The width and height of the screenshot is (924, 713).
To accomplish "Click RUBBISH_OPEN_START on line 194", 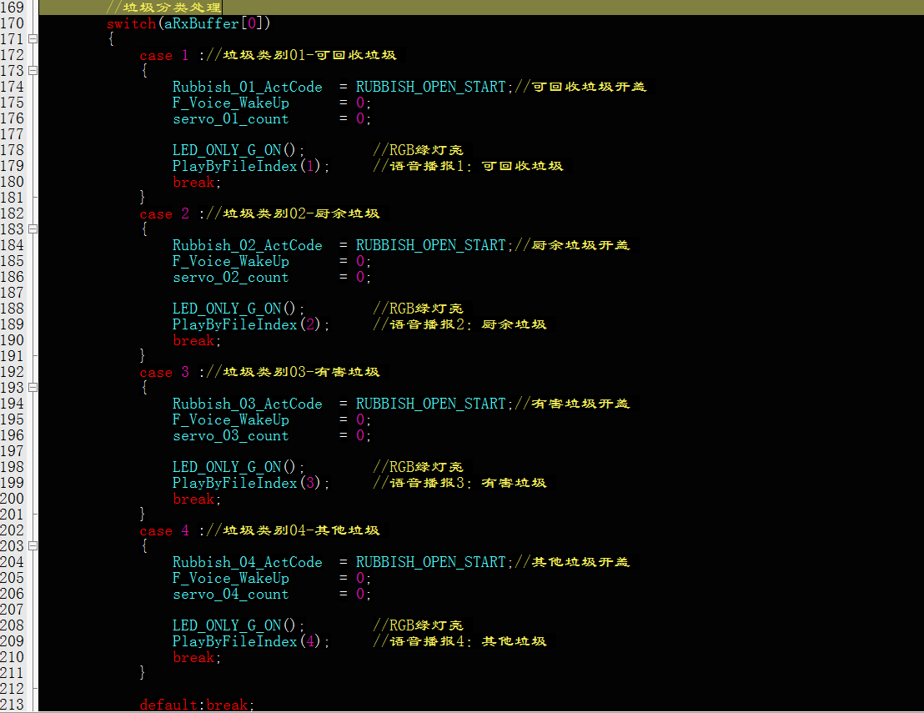I will coord(431,404).
